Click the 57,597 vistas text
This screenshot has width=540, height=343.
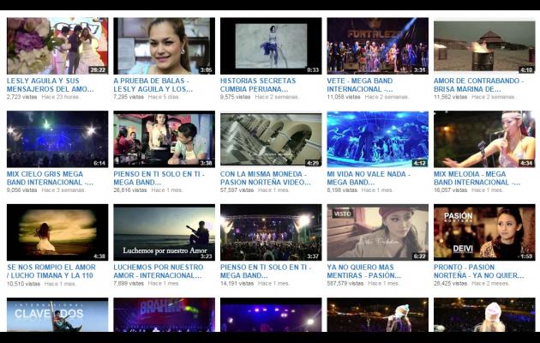click(237, 190)
